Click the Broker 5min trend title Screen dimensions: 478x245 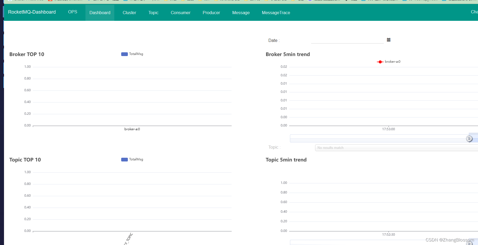click(288, 54)
